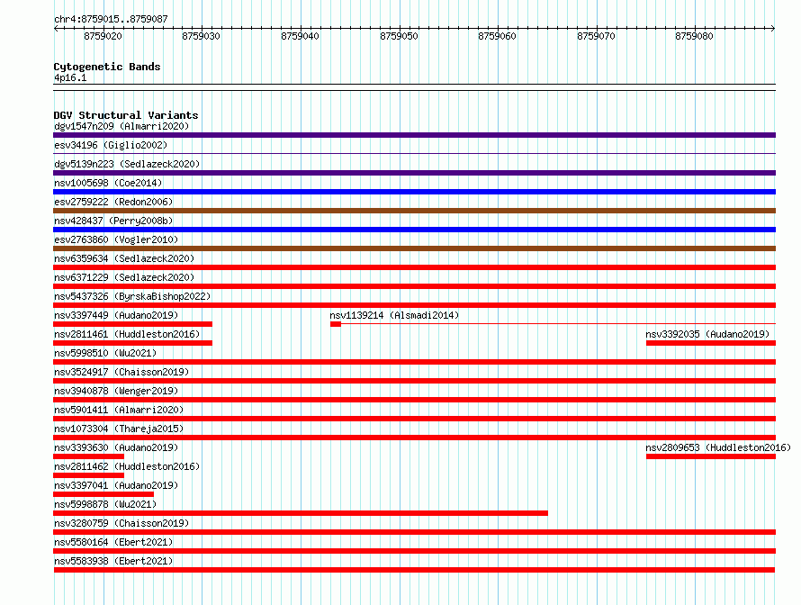Image resolution: width=801 pixels, height=605 pixels.
Task: Open the nsv5998510 (Wu2021) label
Action: [x=105, y=353]
